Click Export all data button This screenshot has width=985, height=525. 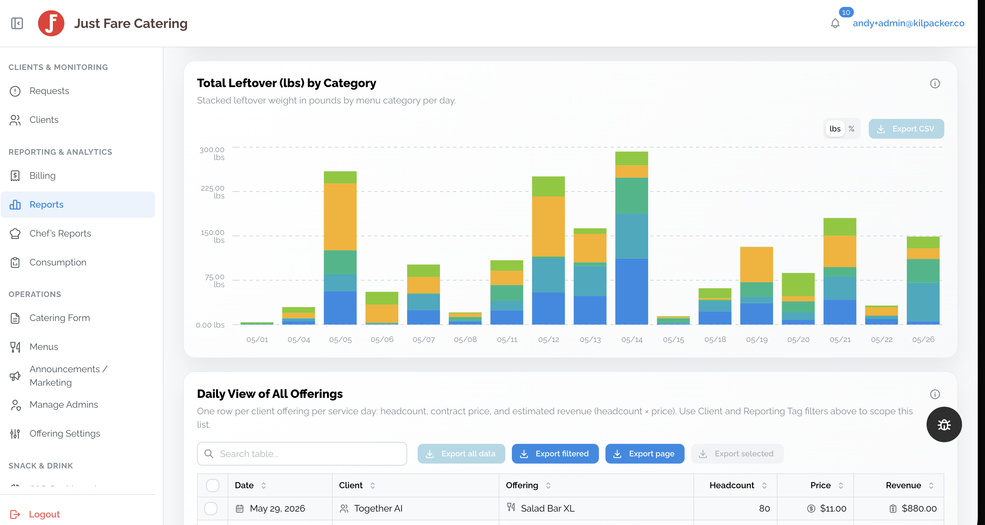click(x=461, y=454)
